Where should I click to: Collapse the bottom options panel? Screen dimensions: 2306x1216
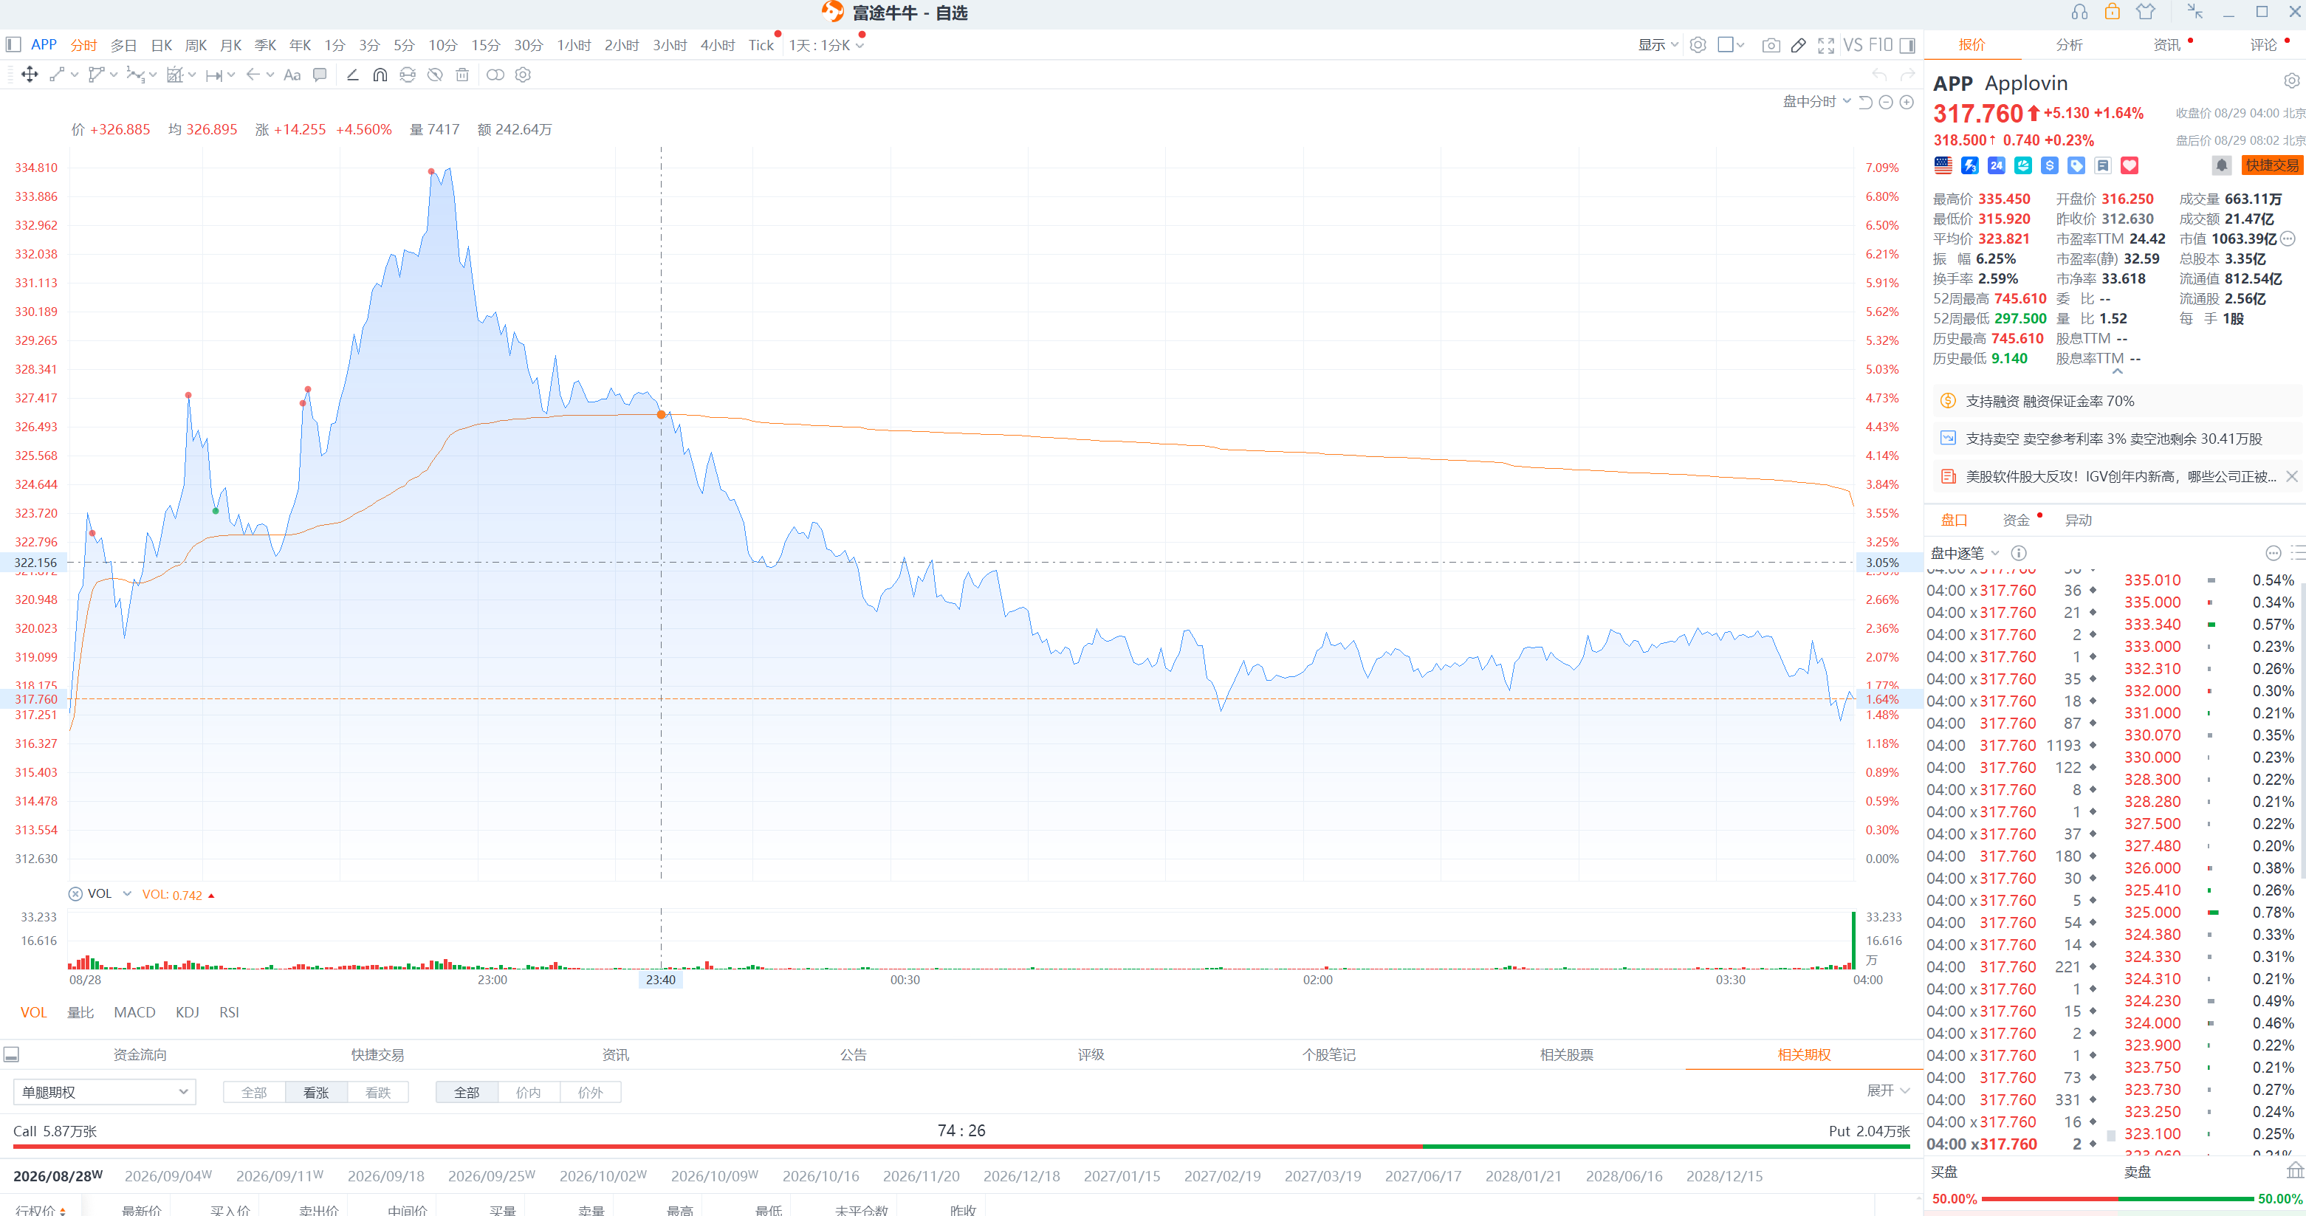click(12, 1055)
